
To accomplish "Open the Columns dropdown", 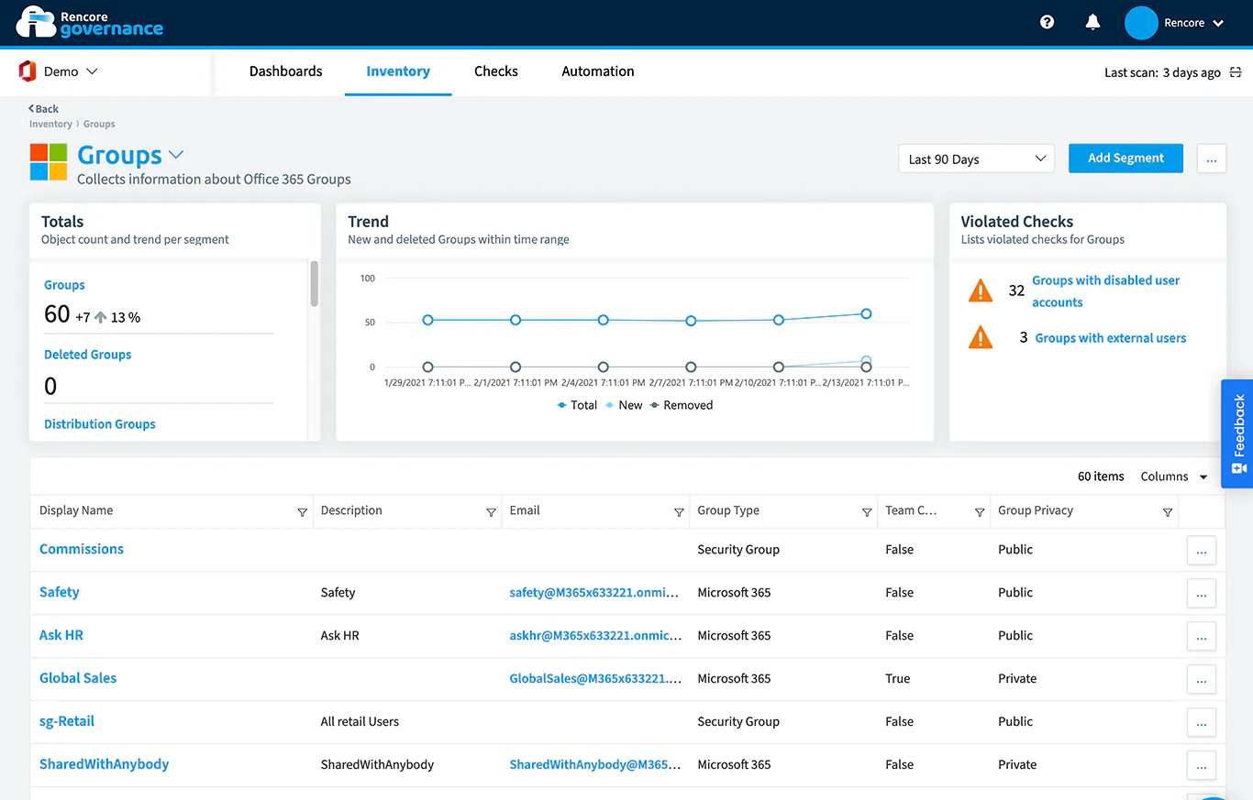I will 1174,477.
